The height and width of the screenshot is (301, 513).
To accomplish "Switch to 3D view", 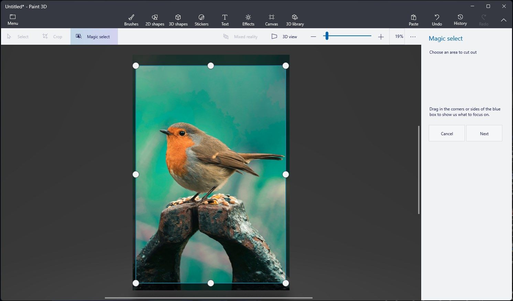I will (x=284, y=36).
